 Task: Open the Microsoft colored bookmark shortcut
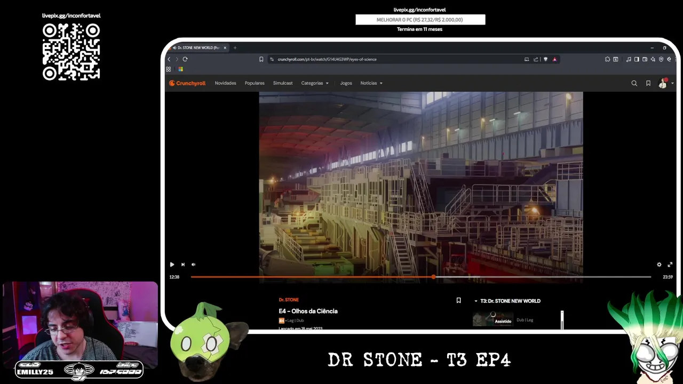coord(180,69)
